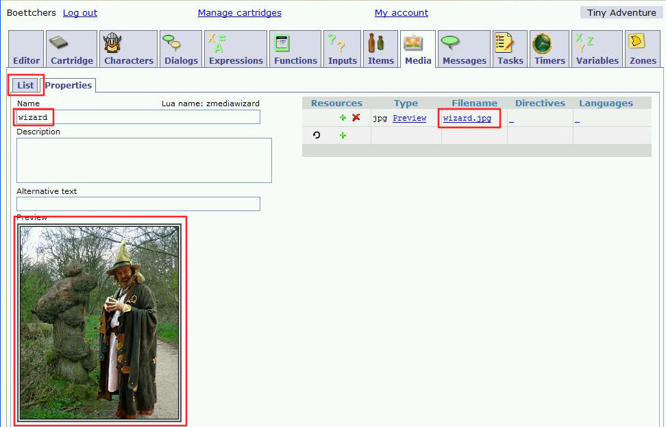Open the Manage cartridges link
The image size is (666, 427).
239,13
